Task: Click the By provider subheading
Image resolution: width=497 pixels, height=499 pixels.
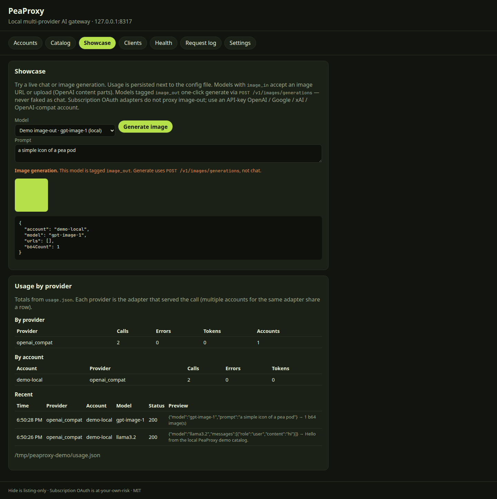Action: pos(30,320)
